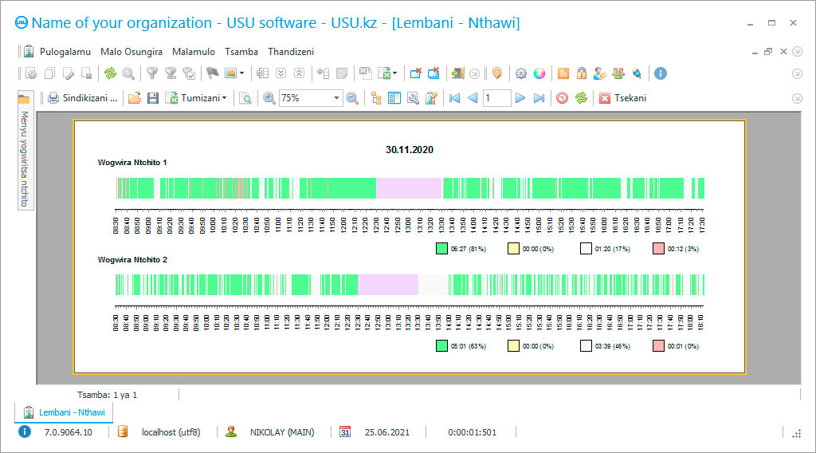The image size is (816, 453).
Task: Expand the image icon dropdown arrow
Action: click(241, 73)
